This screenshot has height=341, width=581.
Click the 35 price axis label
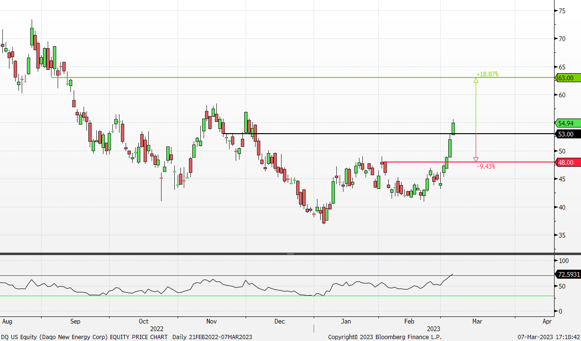pos(562,235)
